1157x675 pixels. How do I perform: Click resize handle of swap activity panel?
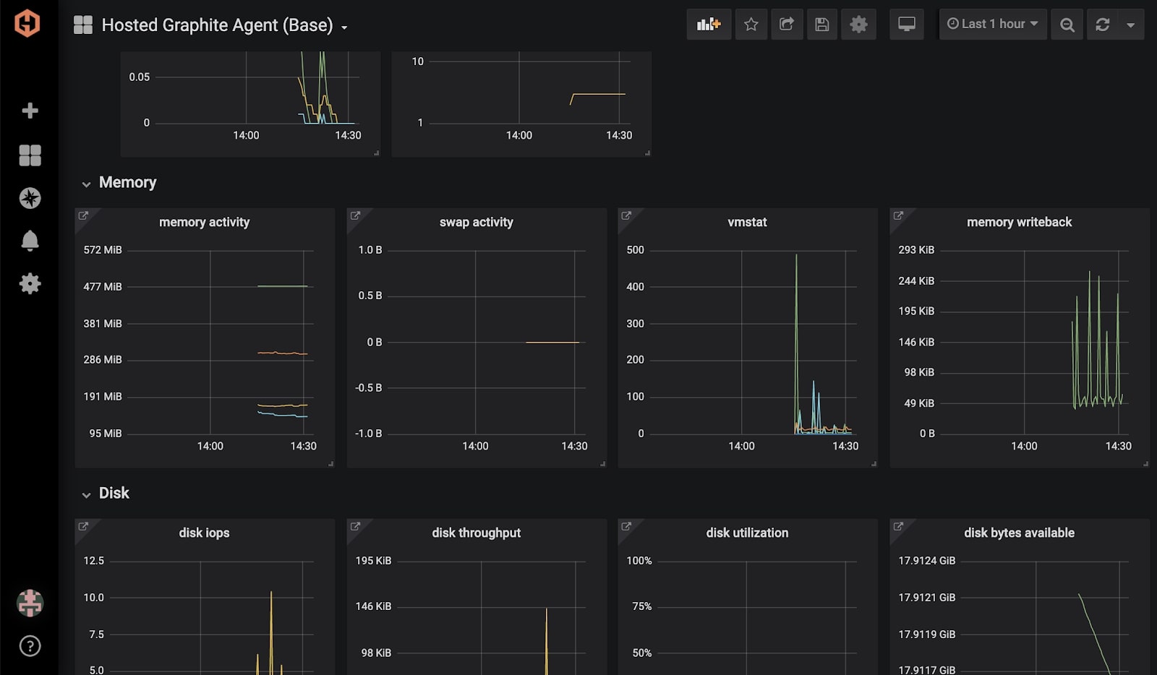(602, 464)
